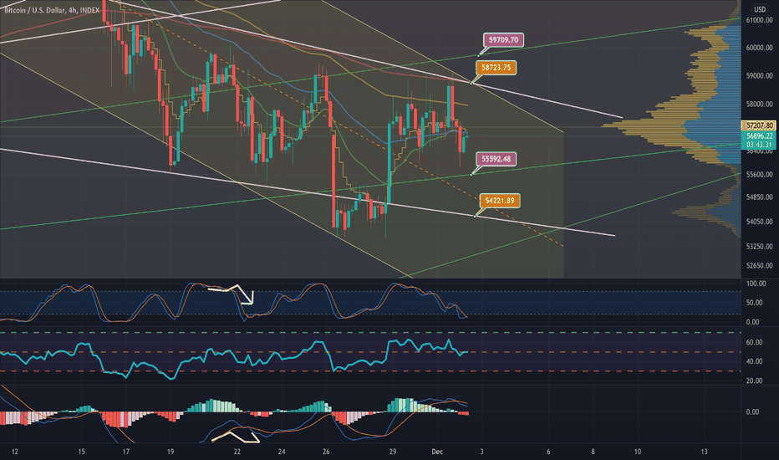
Task: Select the 58723.75 orange price callout
Action: coord(496,68)
